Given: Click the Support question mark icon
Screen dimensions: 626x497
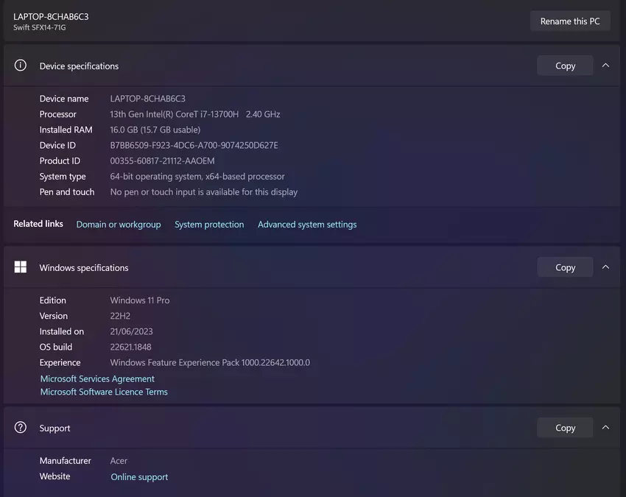Looking at the screenshot, I should pyautogui.click(x=21, y=428).
